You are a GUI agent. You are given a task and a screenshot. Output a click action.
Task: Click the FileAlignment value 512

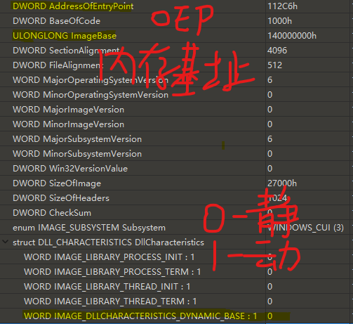[x=274, y=65]
